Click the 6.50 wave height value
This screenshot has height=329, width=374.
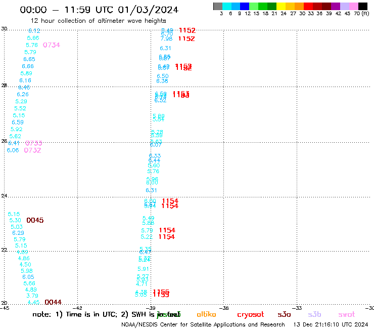click(163, 76)
